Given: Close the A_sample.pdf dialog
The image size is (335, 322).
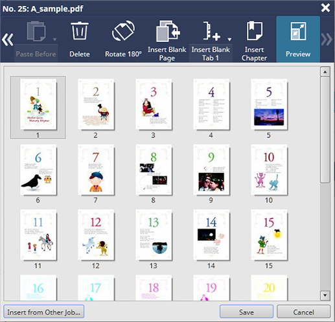Looking at the screenshot, I should click(325, 8).
